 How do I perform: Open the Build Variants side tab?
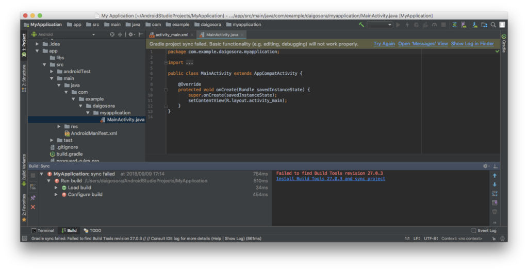[x=24, y=170]
